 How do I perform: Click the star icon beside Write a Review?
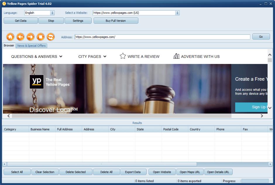pos(123,56)
